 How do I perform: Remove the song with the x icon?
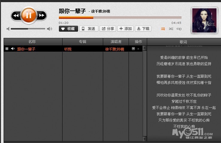[x=138, y=49]
